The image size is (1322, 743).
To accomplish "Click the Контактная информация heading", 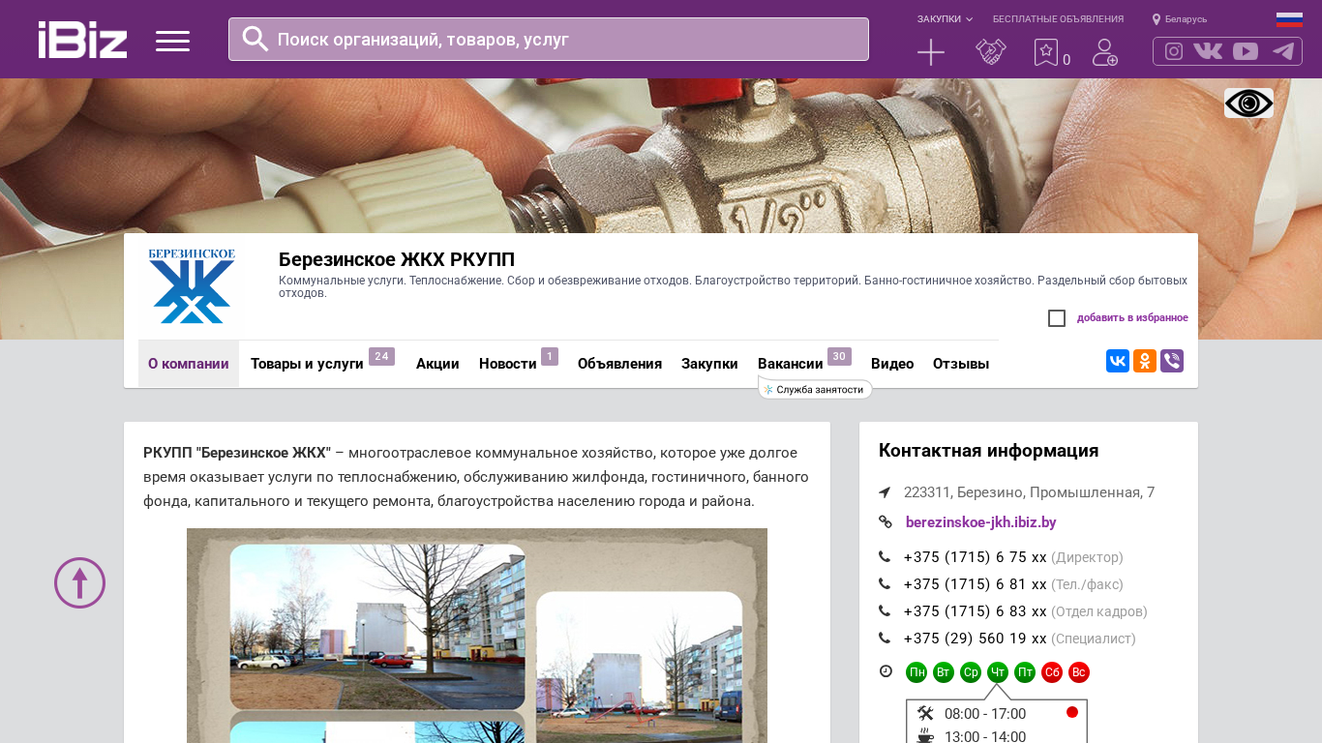I will pos(988,451).
